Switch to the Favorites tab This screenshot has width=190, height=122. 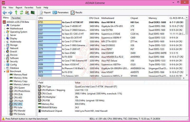tap(16, 18)
